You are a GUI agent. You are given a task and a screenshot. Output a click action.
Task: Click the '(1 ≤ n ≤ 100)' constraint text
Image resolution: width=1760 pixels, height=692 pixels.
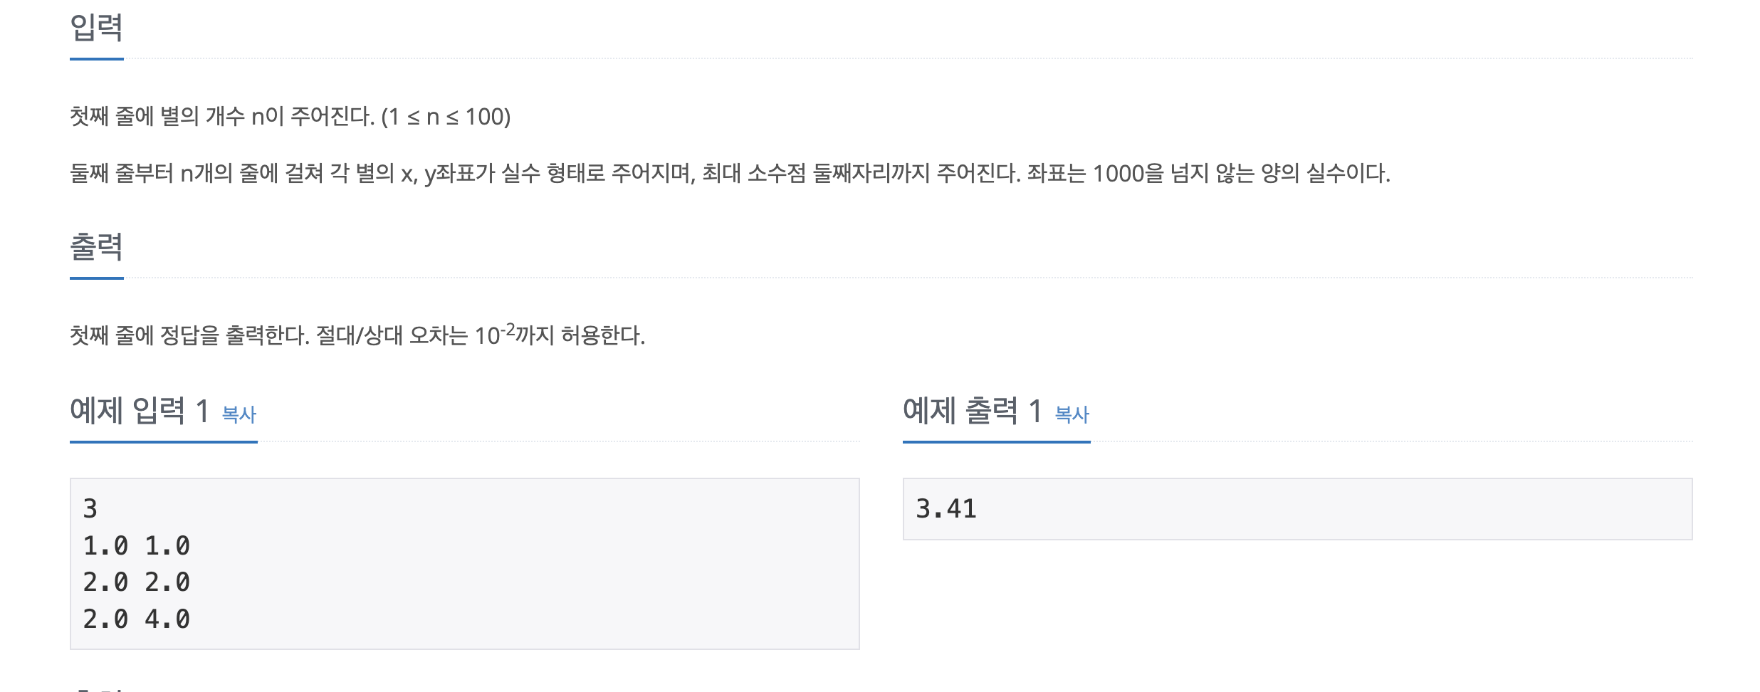(446, 116)
